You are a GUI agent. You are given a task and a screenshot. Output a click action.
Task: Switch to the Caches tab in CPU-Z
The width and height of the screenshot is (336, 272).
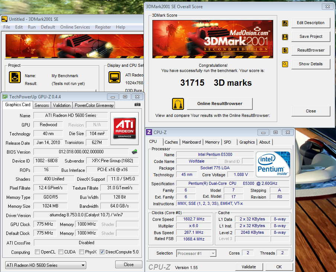171,142
